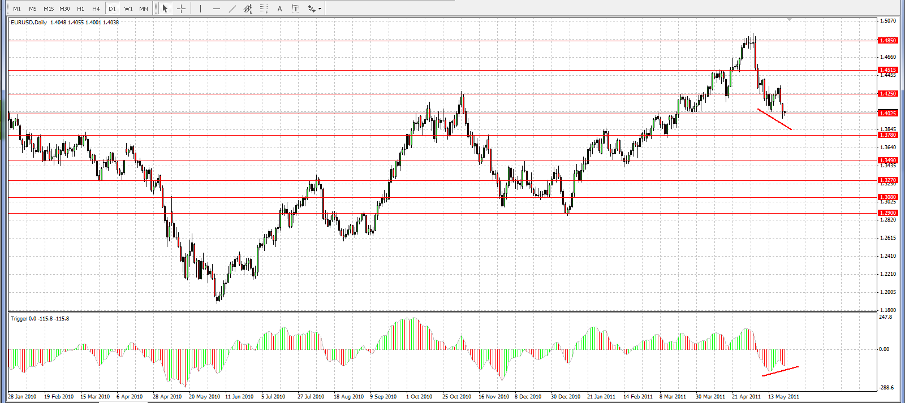
Task: Click the 1.1800 bottom scale value
Action: click(888, 310)
